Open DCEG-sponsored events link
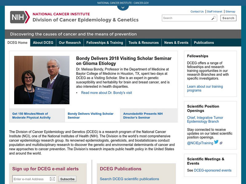Screen dimensions: 246x184 click(212, 170)
